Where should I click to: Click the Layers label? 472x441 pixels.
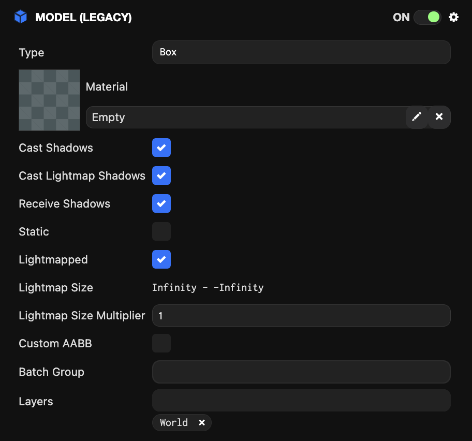[x=36, y=401]
